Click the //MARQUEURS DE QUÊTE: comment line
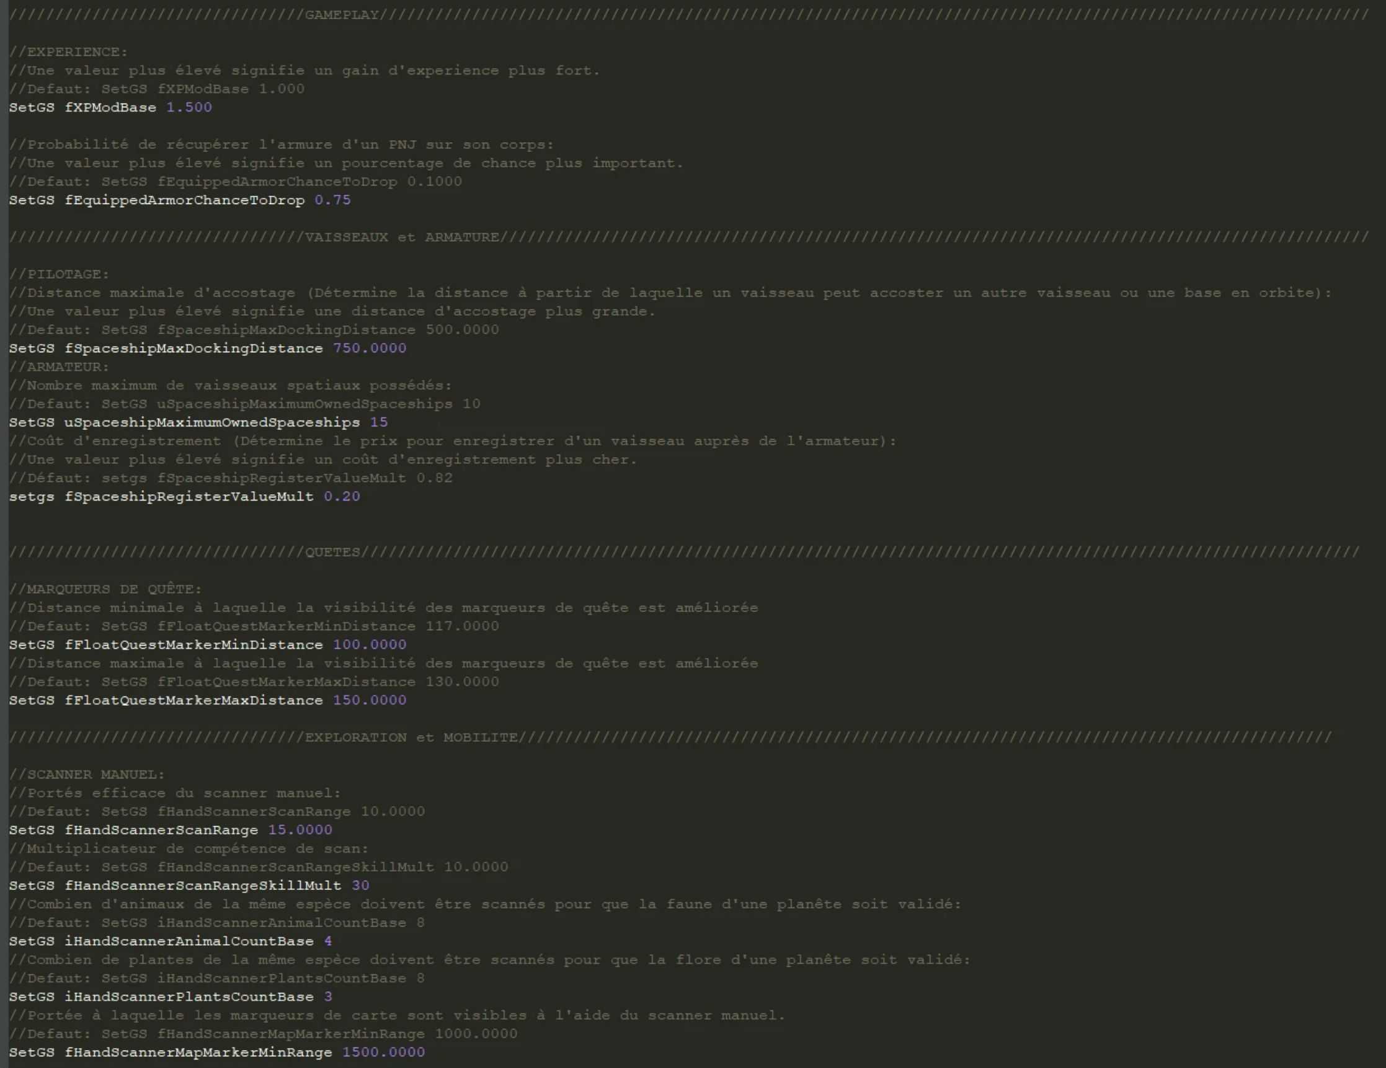 (x=105, y=589)
